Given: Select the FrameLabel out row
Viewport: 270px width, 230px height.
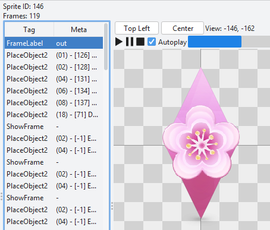Looking at the screenshot, I should tap(54, 43).
